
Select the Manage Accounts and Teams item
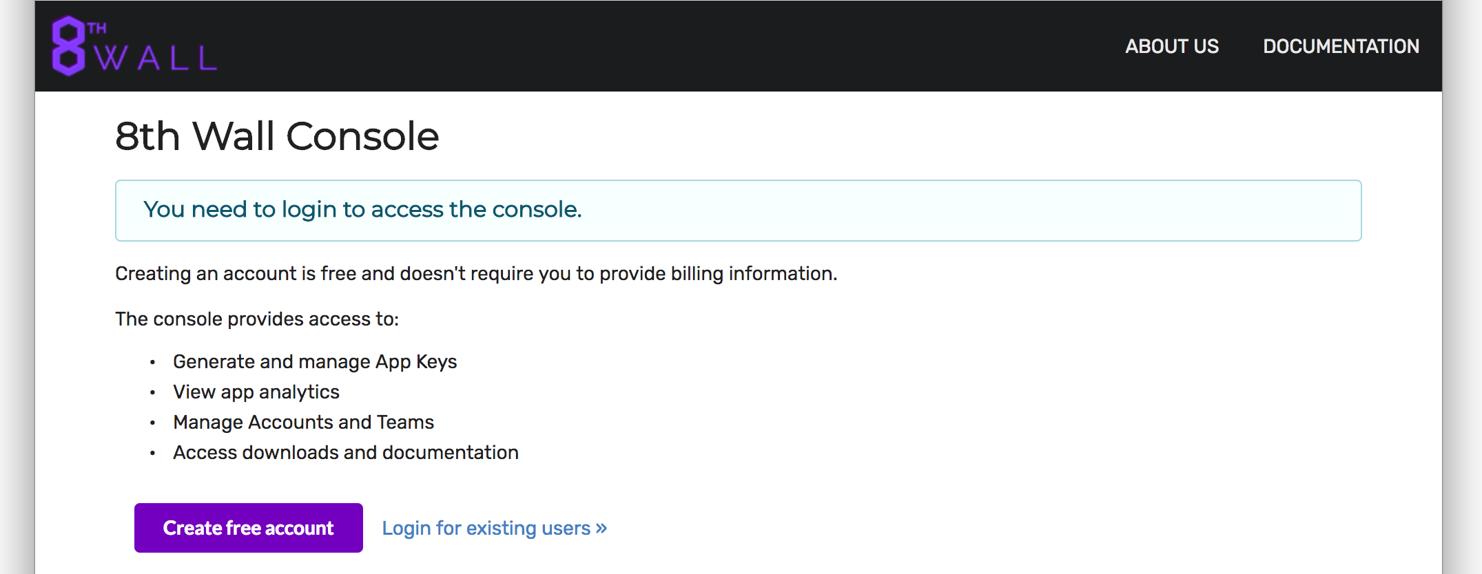click(x=303, y=422)
